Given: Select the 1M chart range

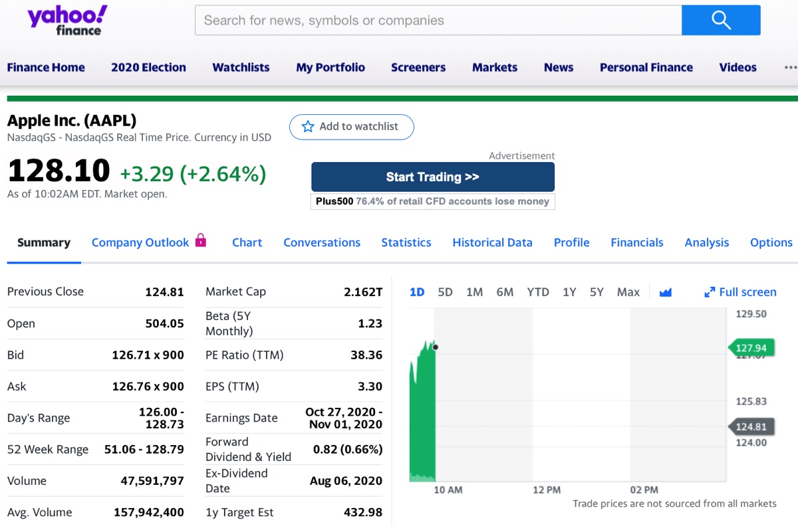Looking at the screenshot, I should 474,292.
